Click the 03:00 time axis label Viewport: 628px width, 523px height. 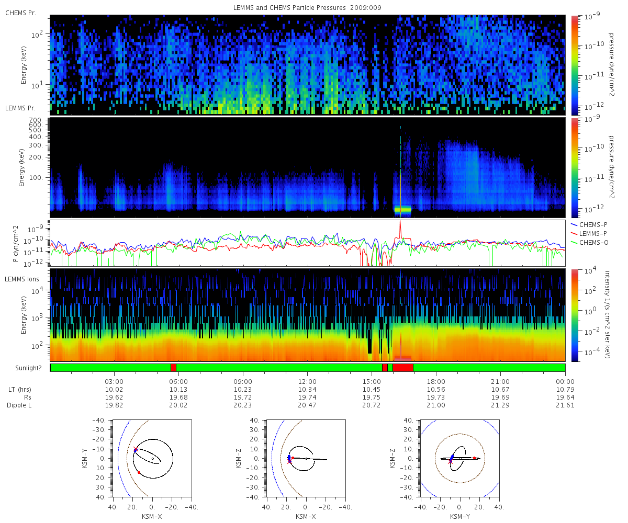(x=114, y=381)
